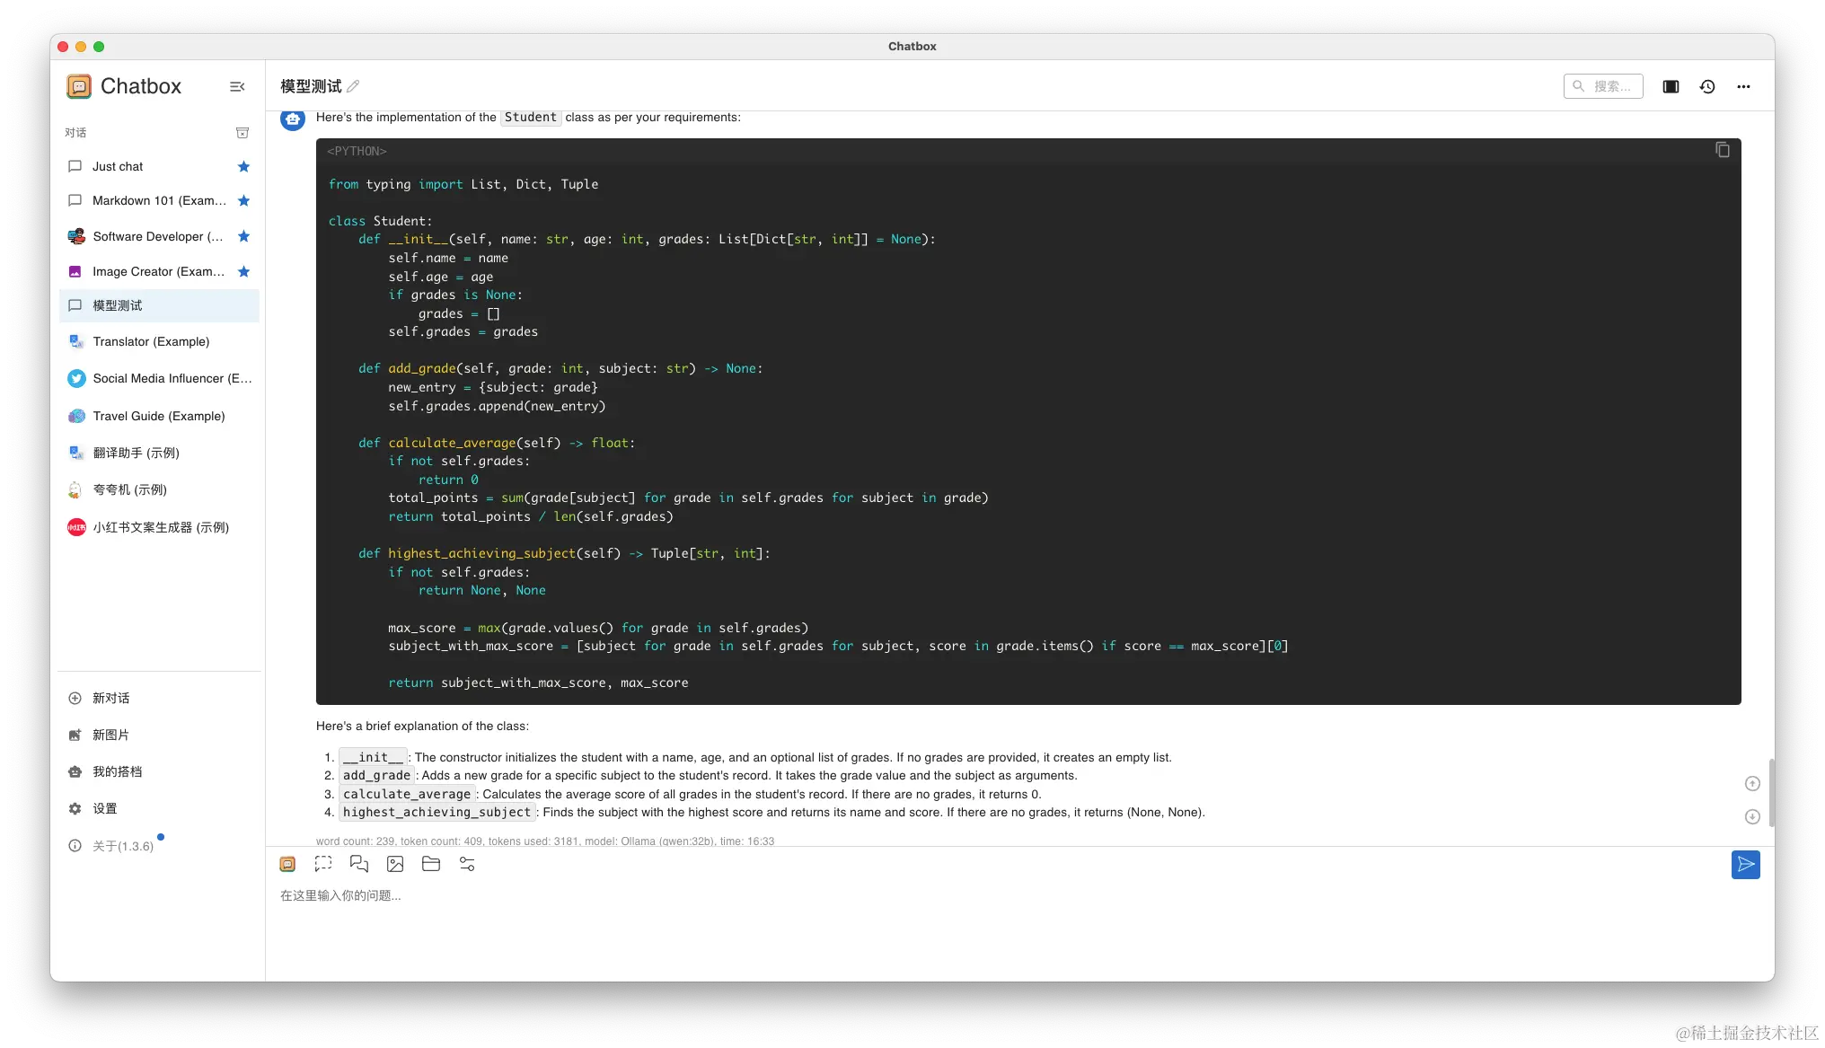Open conversation history clock icon
The width and height of the screenshot is (1825, 1048).
click(1707, 87)
